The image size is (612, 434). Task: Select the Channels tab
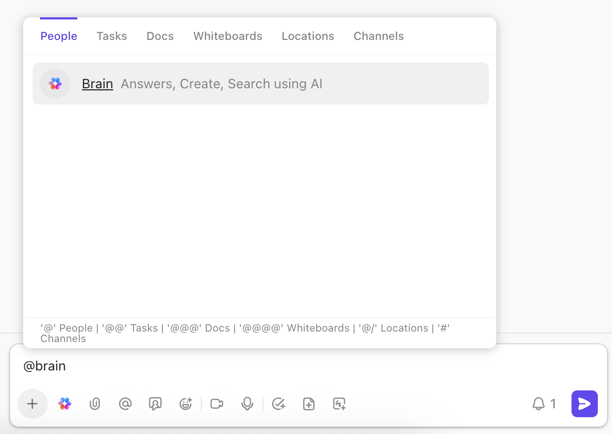(x=379, y=36)
